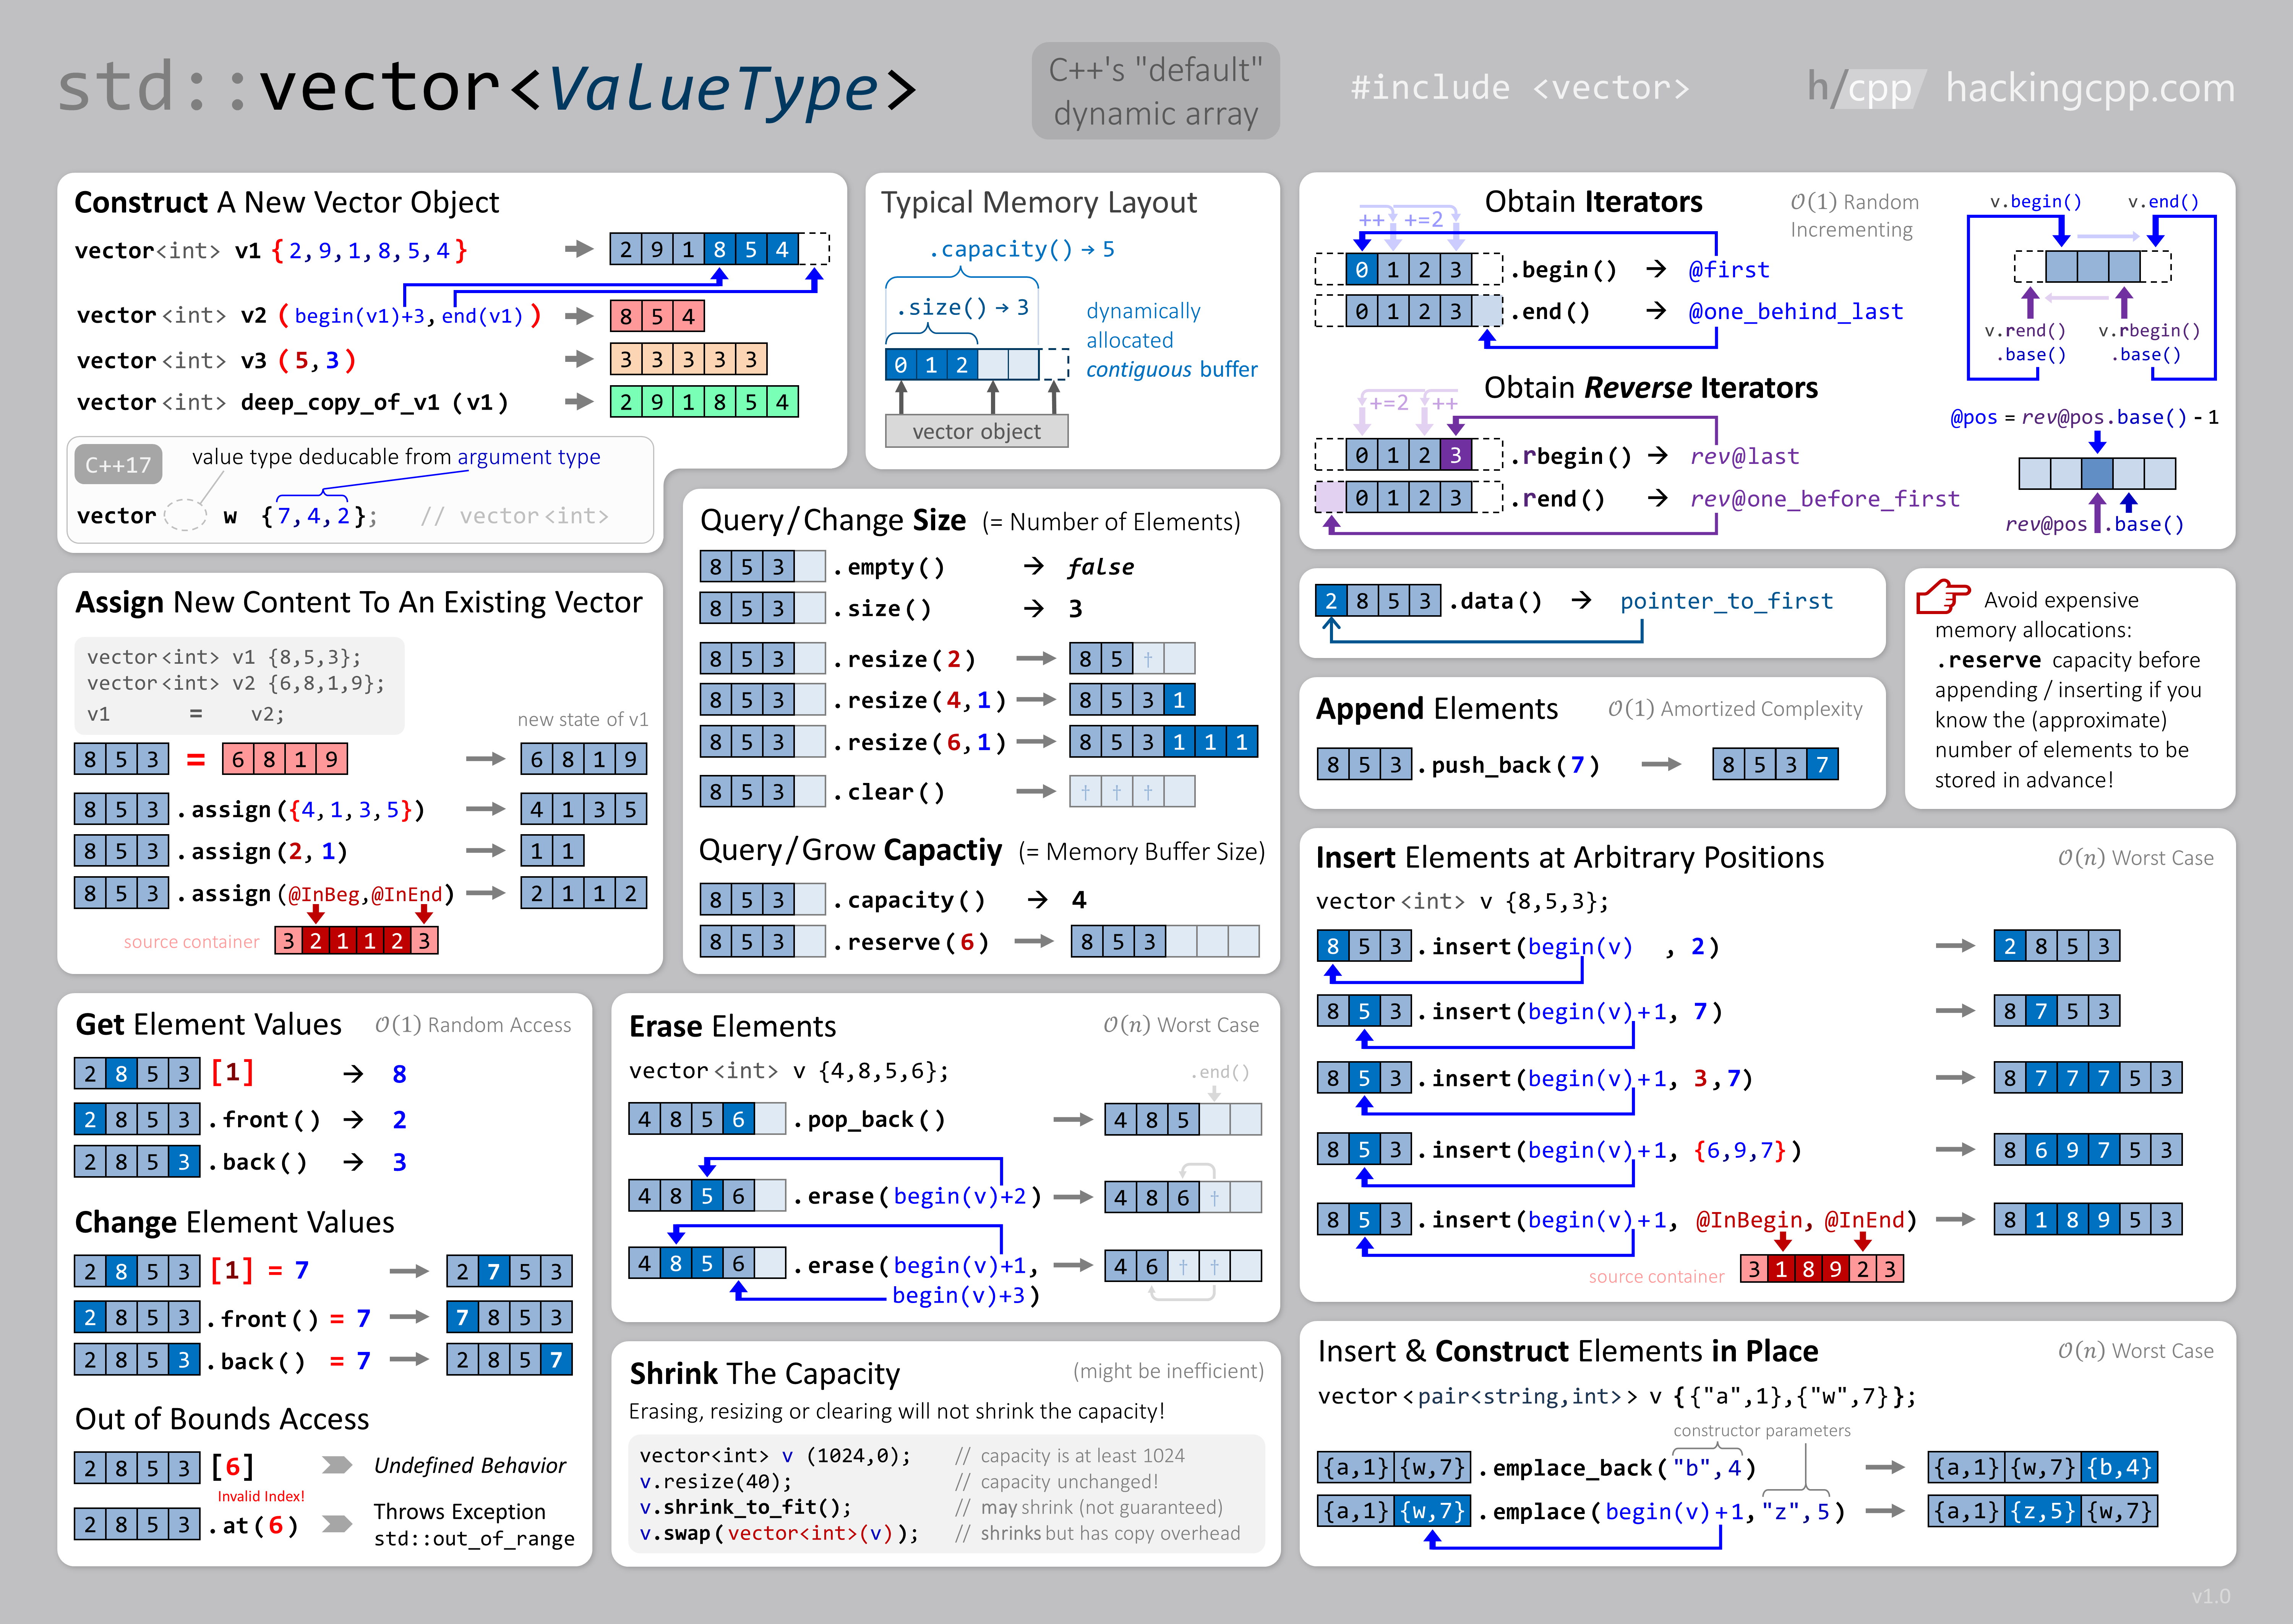
Task: Click the pointing hand icon beside the reserve tip
Action: [x=1942, y=597]
